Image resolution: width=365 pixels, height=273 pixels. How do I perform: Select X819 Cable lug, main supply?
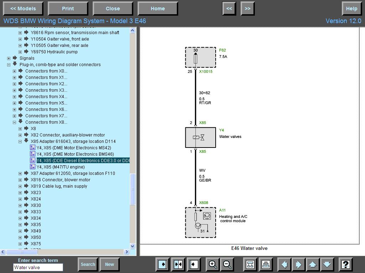coord(59,186)
